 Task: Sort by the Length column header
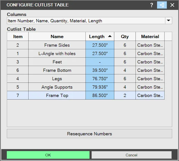coord(100,37)
